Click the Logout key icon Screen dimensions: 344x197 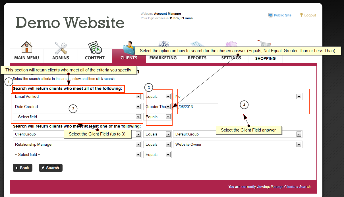(x=301, y=15)
